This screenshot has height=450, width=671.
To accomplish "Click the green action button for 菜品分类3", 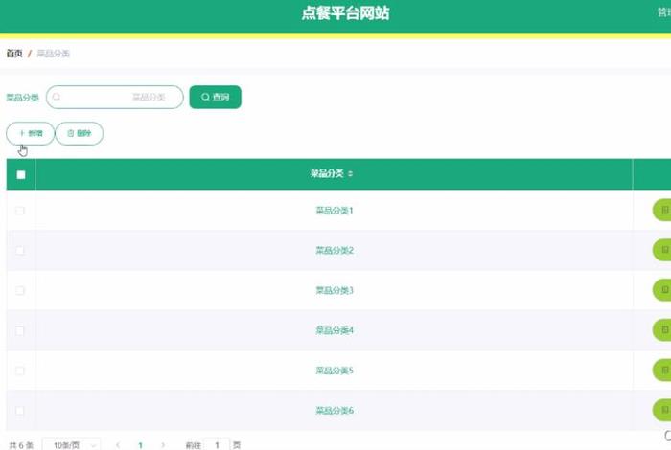I will coord(661,290).
